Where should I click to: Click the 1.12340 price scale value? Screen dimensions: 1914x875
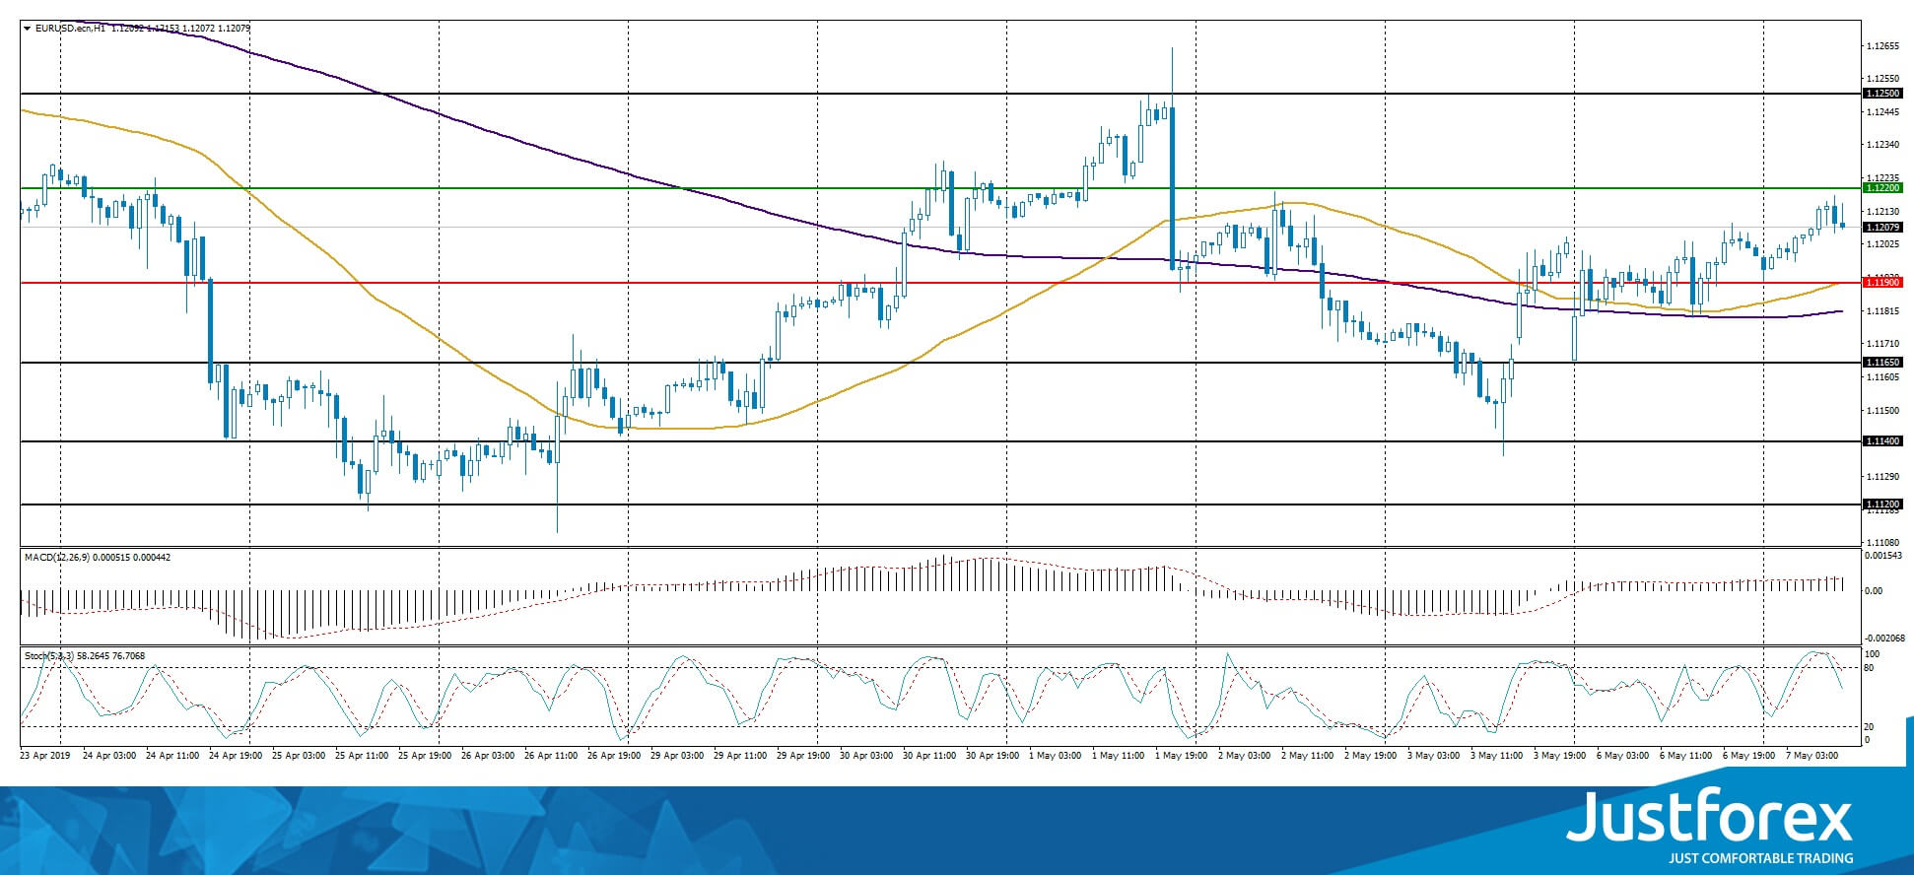pyautogui.click(x=1883, y=145)
